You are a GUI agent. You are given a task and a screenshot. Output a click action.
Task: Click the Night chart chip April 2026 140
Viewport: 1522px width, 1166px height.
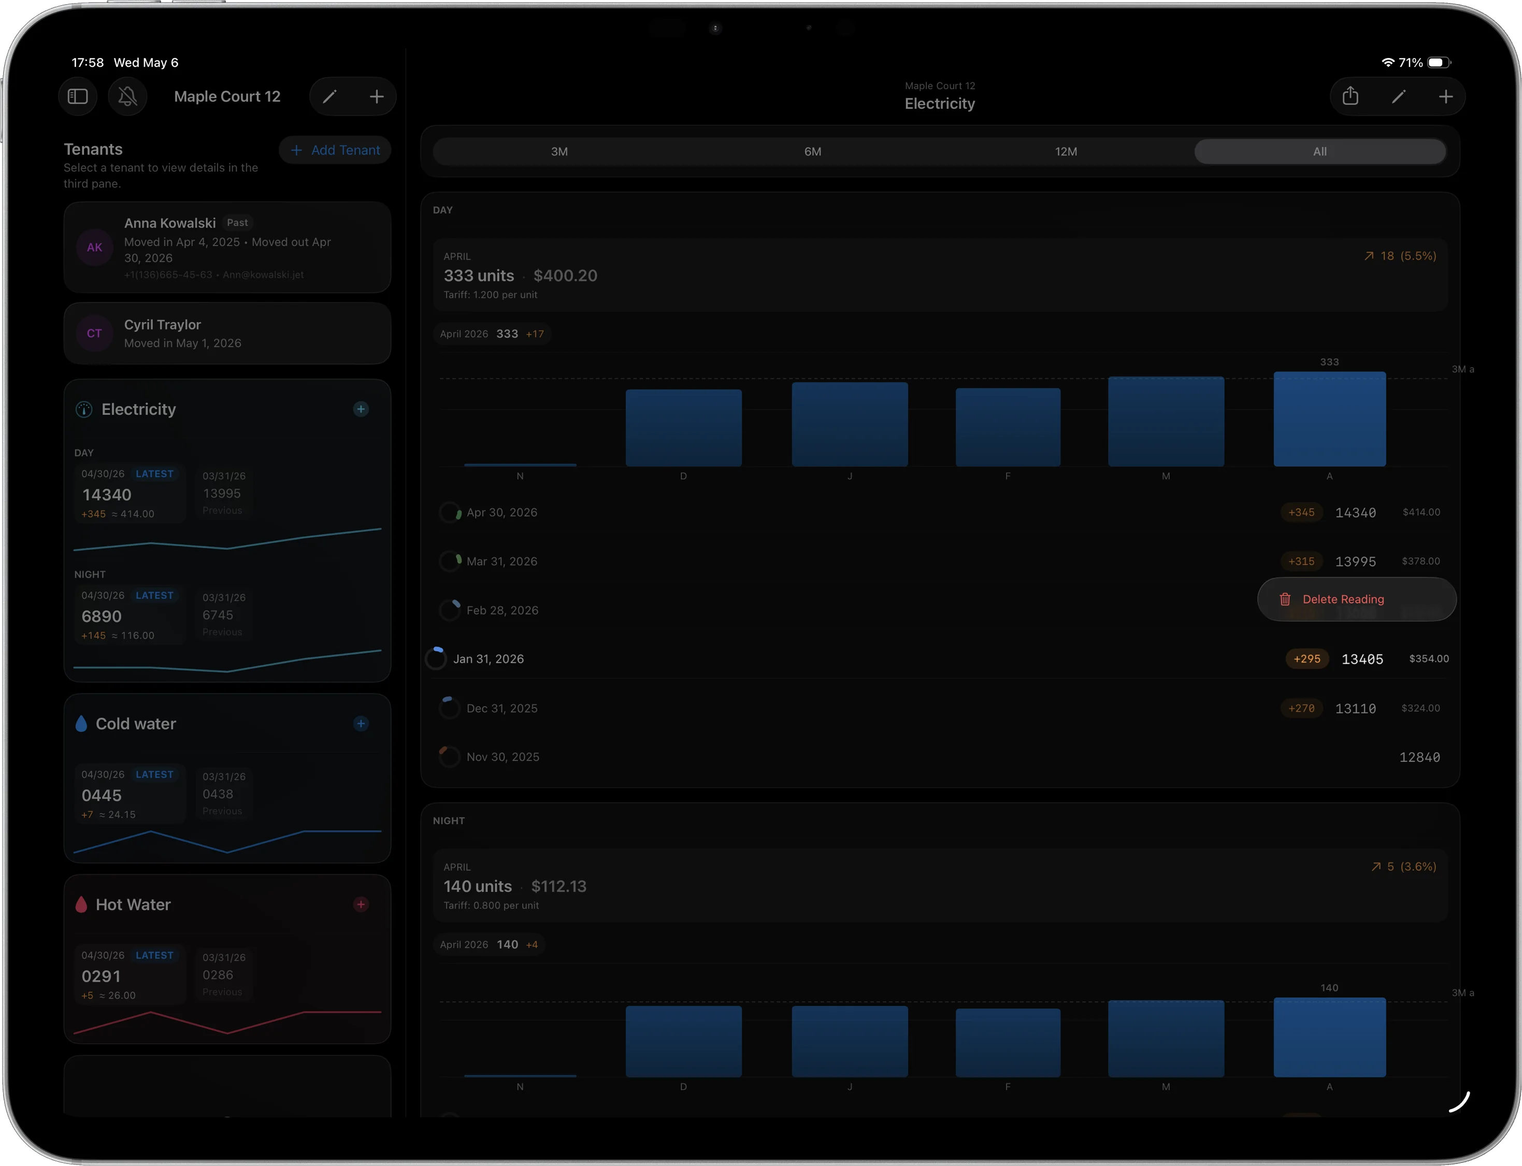point(490,945)
